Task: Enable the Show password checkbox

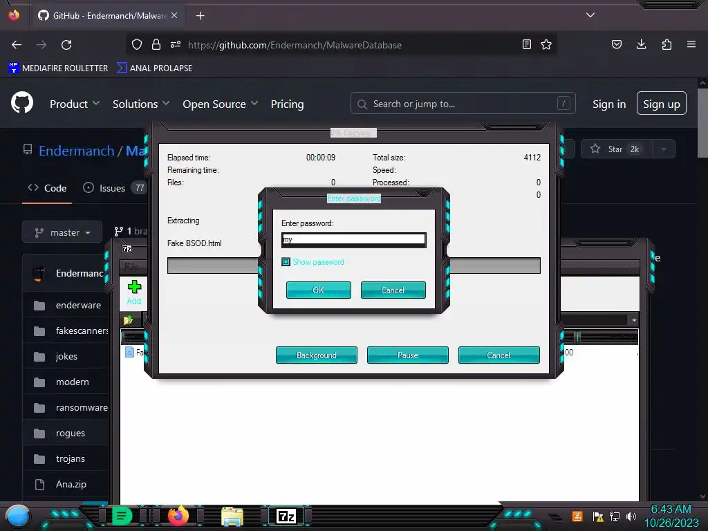Action: click(x=286, y=262)
